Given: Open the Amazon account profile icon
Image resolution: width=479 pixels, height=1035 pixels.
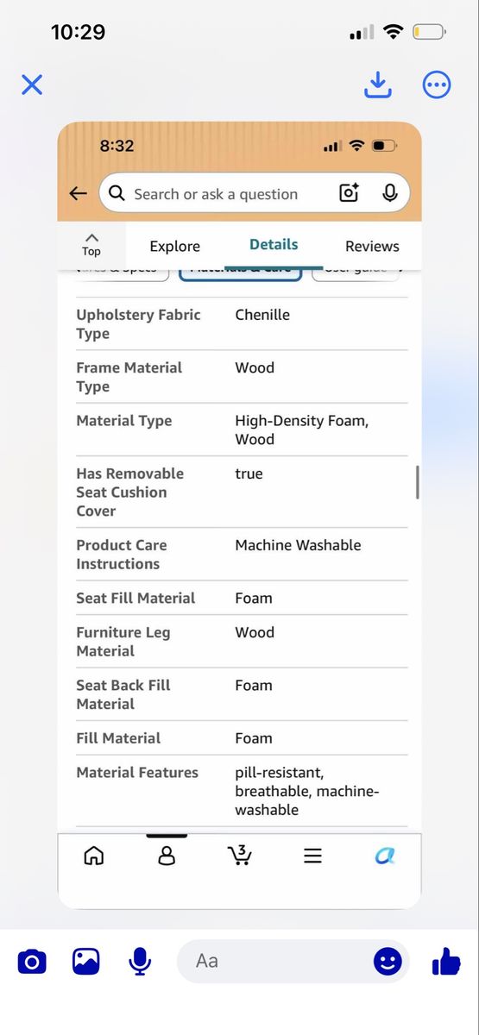Looking at the screenshot, I should [x=167, y=856].
